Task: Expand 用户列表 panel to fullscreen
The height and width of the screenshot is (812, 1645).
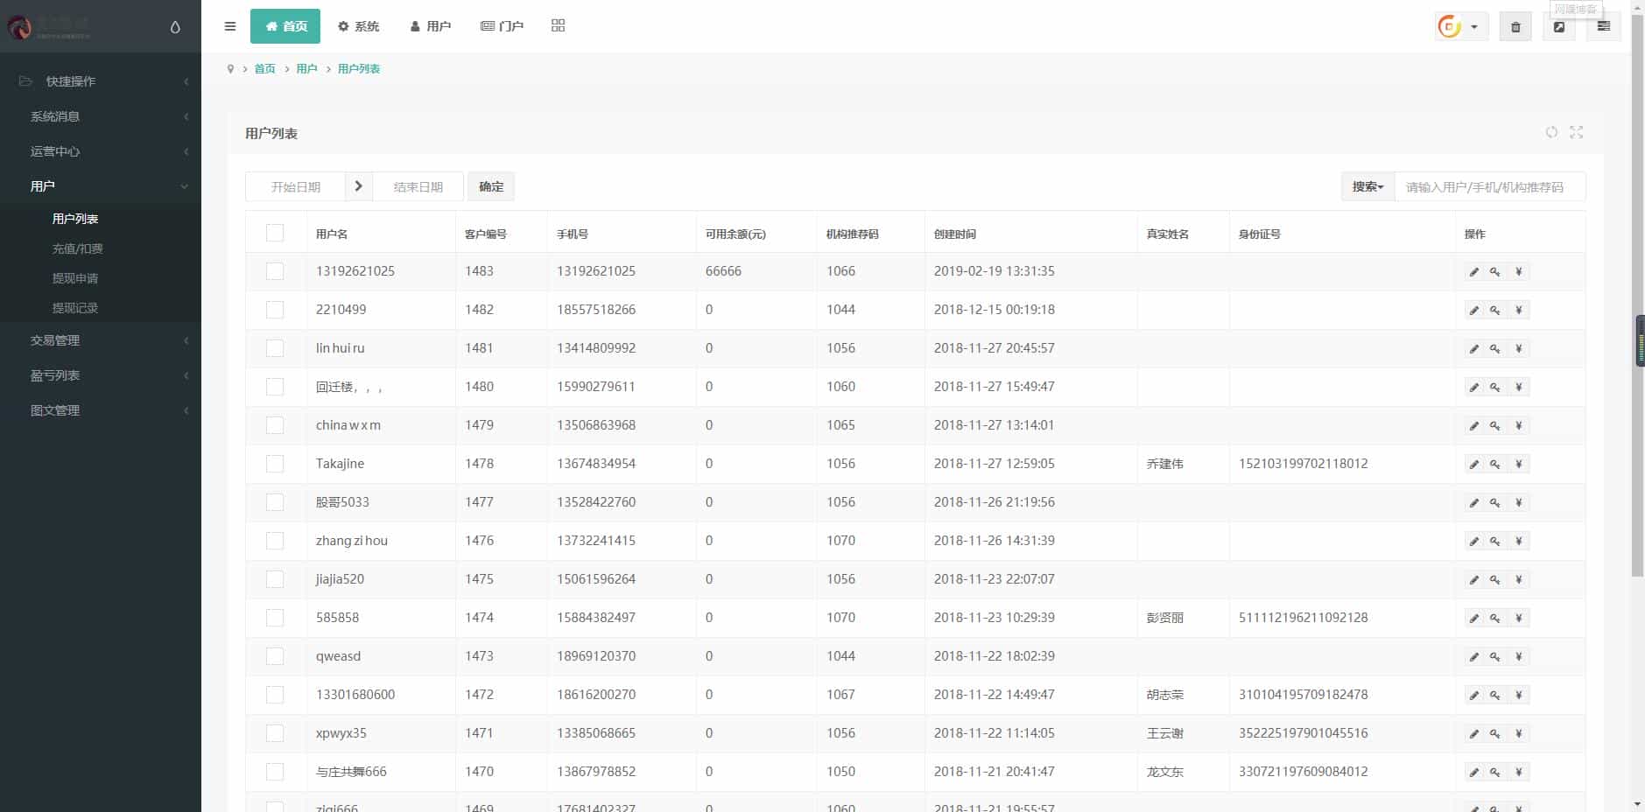Action: pyautogui.click(x=1577, y=132)
